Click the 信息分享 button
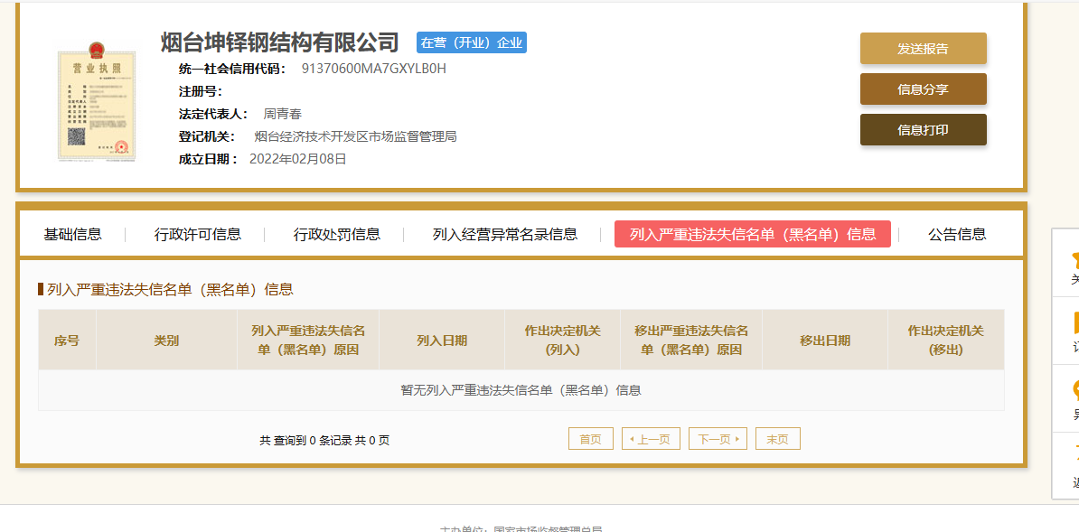The height and width of the screenshot is (532, 1079). (x=923, y=89)
